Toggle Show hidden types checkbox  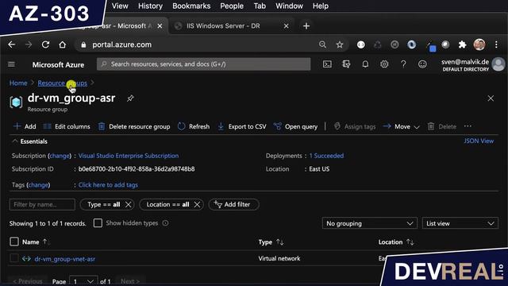(x=98, y=223)
